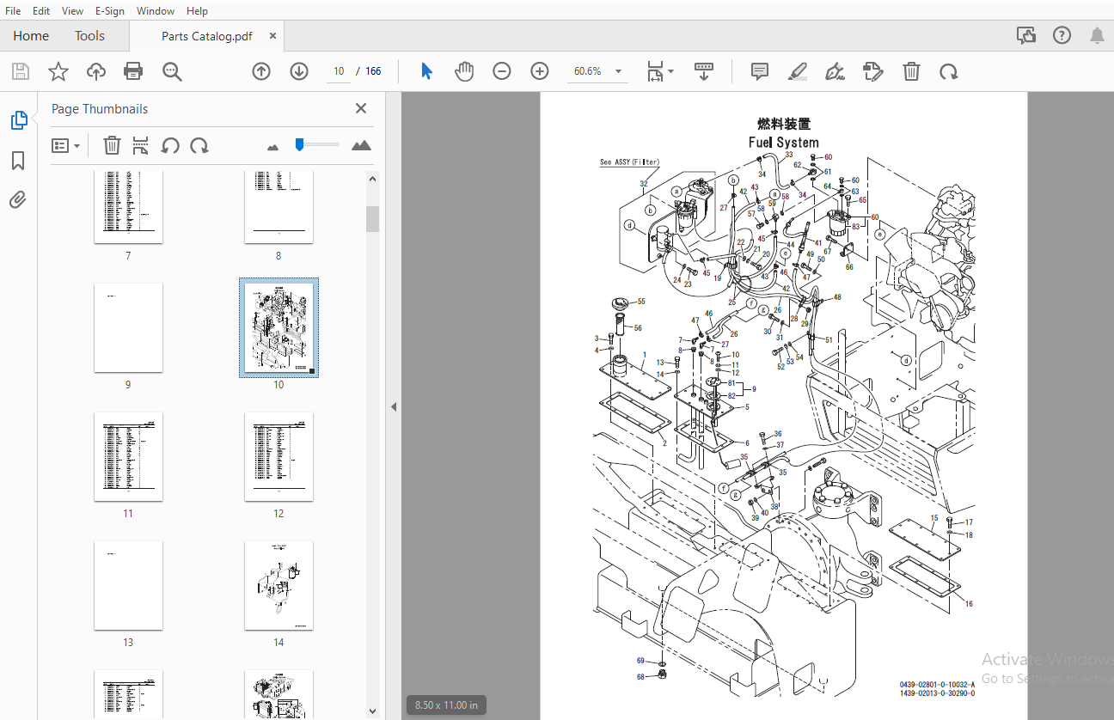Upload the file to cloud

tap(96, 71)
